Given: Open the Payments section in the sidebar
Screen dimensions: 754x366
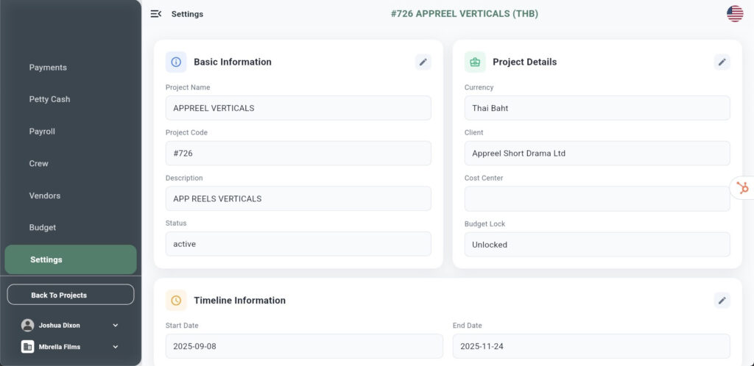Looking at the screenshot, I should point(48,68).
